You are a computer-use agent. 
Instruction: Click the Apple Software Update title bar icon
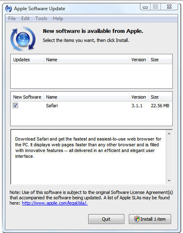[9, 9]
